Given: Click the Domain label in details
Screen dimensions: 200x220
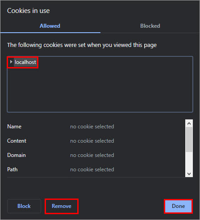Looking at the screenshot, I should click(x=17, y=155).
